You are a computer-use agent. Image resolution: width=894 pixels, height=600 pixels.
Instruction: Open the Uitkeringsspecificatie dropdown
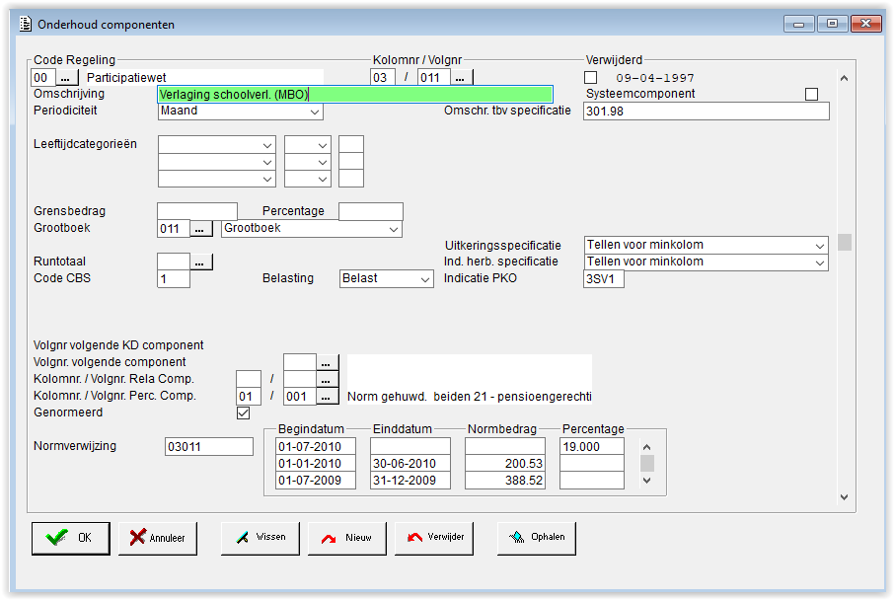[x=706, y=246]
